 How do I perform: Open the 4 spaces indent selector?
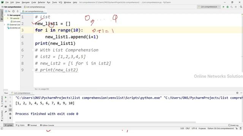pyautogui.click(x=202, y=128)
